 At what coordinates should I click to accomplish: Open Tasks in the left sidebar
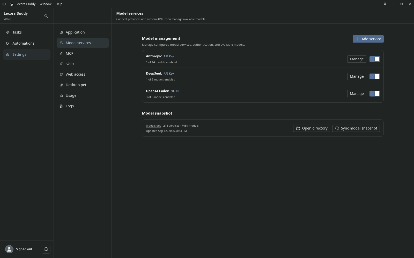click(x=27, y=32)
